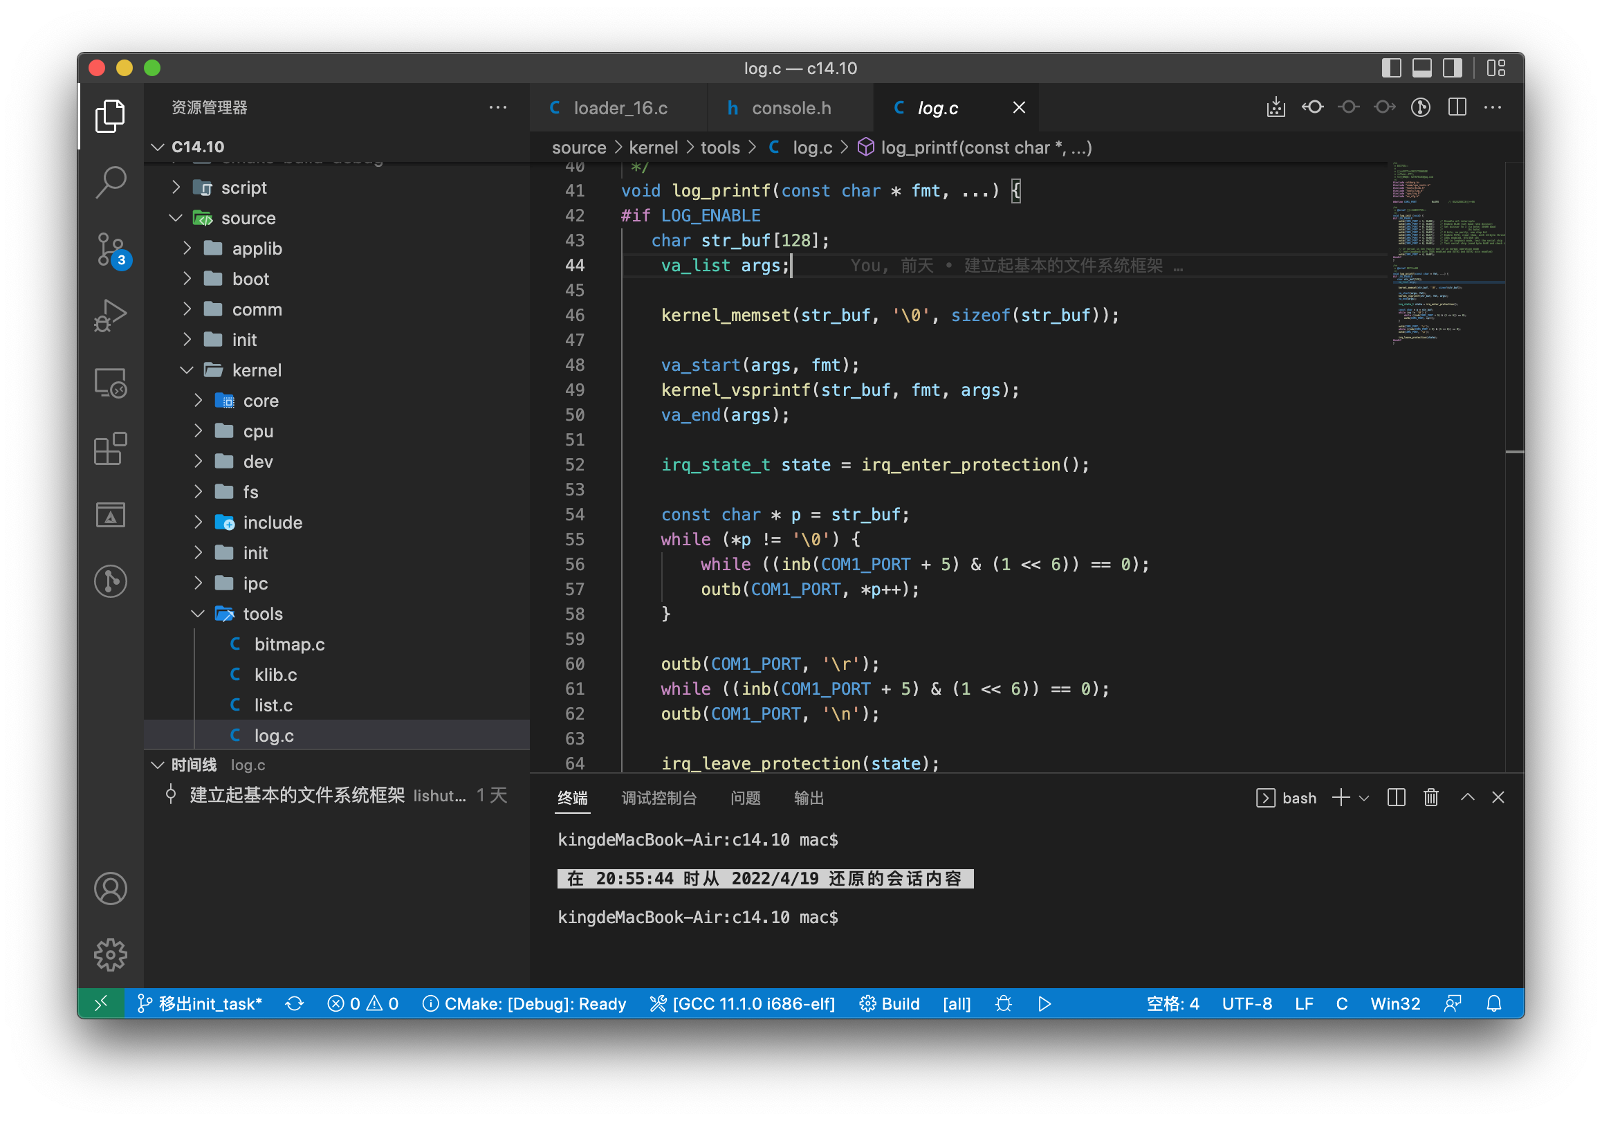Viewport: 1602px width, 1121px height.
Task: Click the next change icon in editor toolbar
Action: (1385, 107)
